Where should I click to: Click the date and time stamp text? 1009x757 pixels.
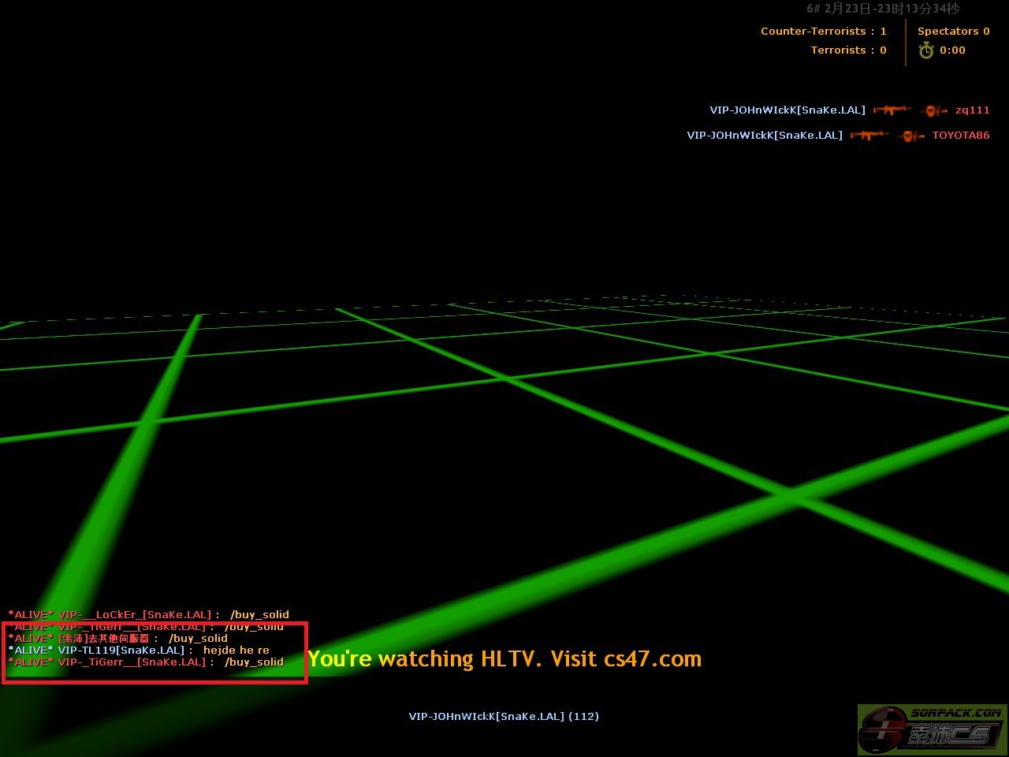click(x=882, y=9)
